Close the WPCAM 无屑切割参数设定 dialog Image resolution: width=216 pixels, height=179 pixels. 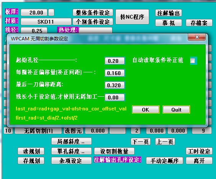tap(197, 37)
